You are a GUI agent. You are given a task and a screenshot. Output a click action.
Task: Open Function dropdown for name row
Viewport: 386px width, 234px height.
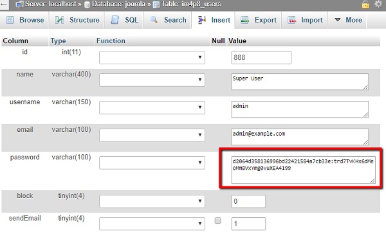152,80
